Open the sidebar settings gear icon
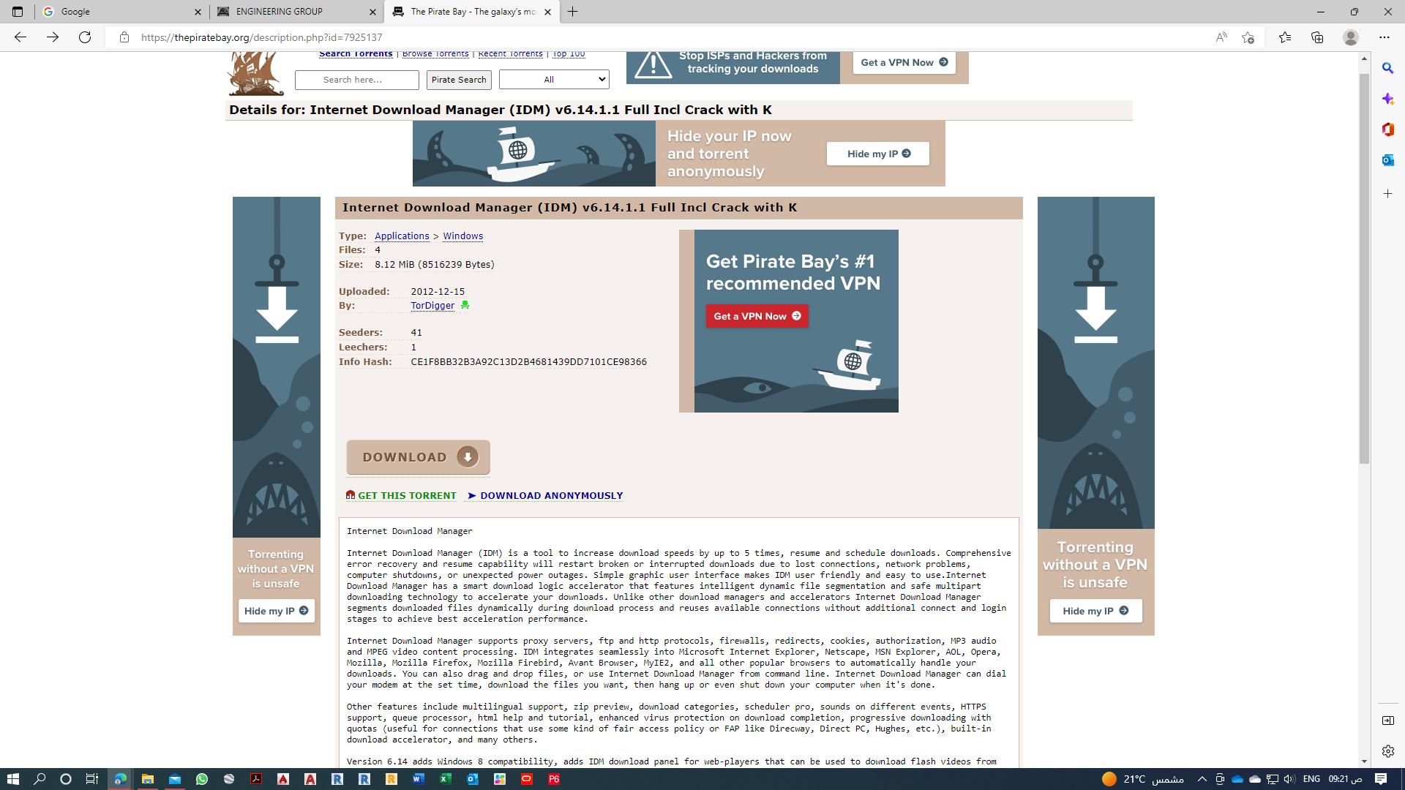1405x790 pixels. click(x=1387, y=751)
